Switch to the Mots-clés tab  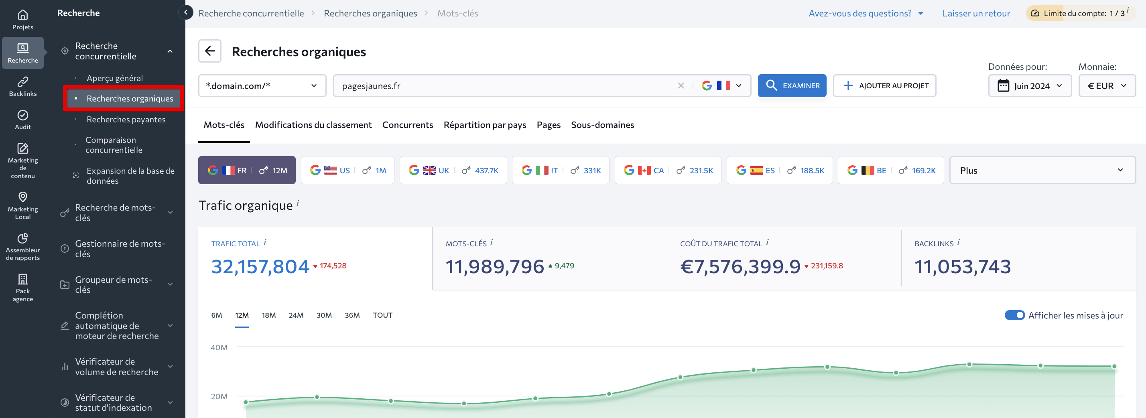coord(224,125)
